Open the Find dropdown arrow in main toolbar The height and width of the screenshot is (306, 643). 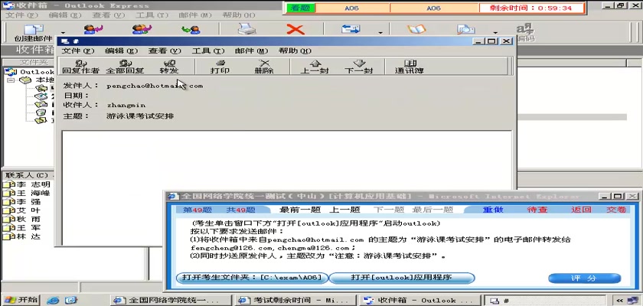pos(495,33)
